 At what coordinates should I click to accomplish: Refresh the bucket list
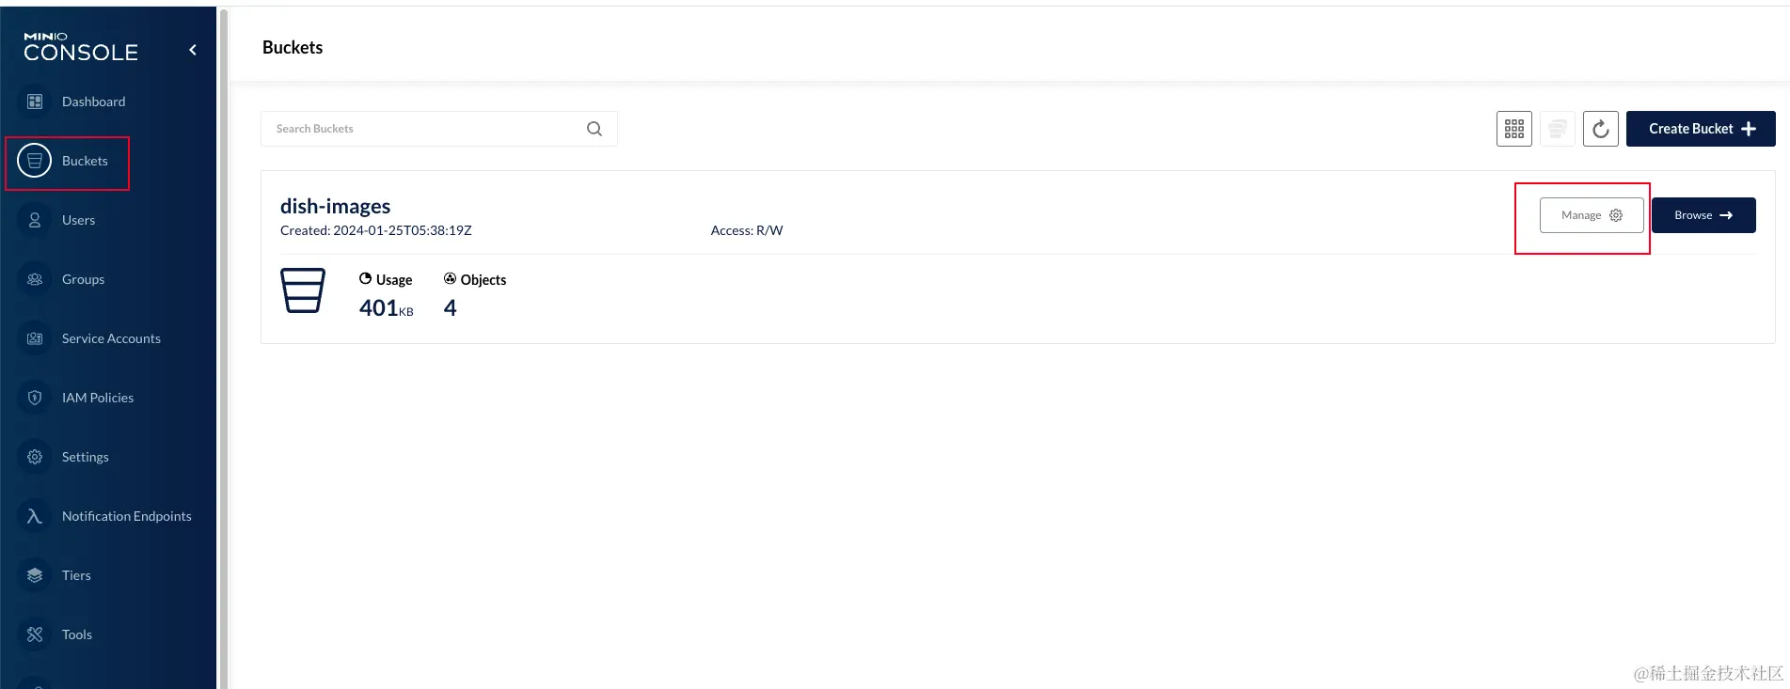coord(1601,129)
